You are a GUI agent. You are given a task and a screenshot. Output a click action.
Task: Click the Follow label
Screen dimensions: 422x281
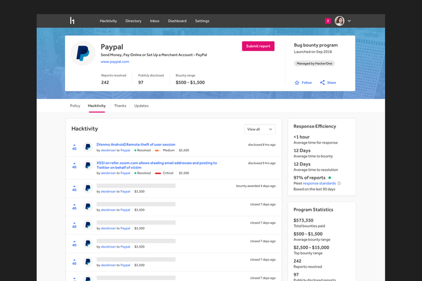point(306,83)
